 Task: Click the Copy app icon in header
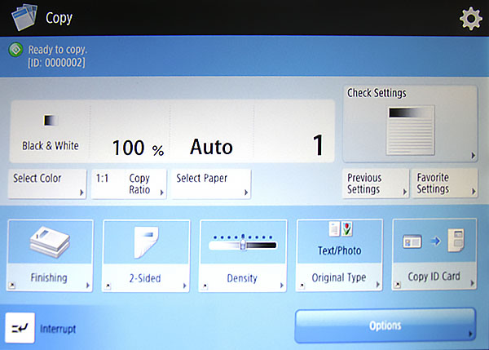(24, 17)
